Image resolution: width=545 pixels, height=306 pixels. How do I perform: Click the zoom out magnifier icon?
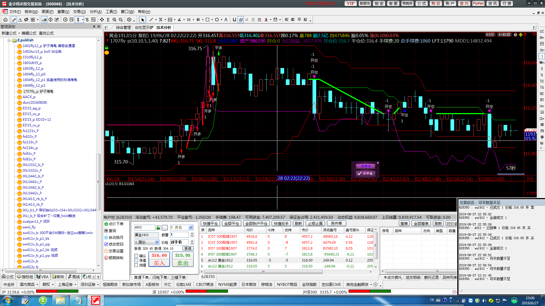coord(121,20)
